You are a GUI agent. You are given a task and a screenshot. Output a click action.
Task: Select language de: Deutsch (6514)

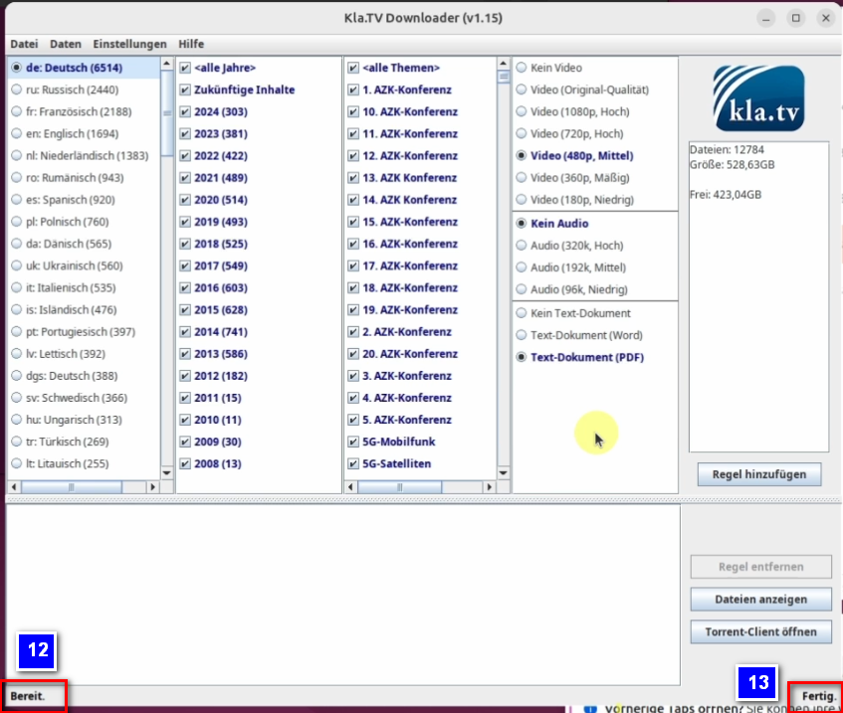coord(68,68)
